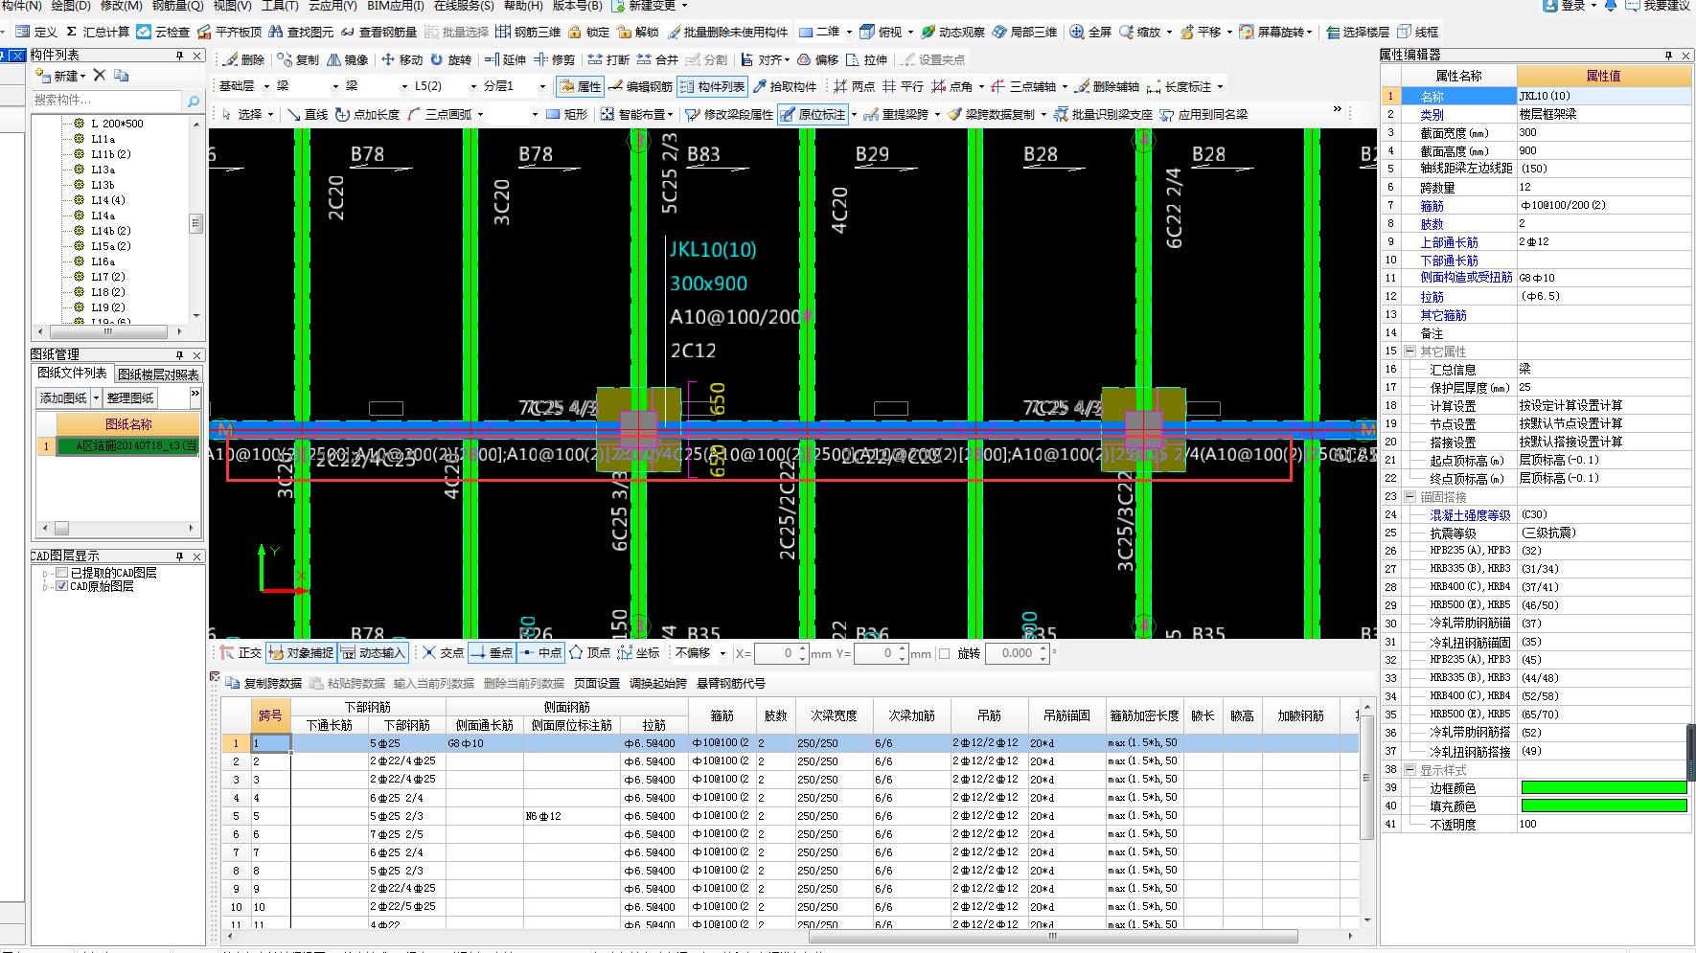Click 批量识别梁支座 tool icon
Screen dimensions: 1696x953
click(x=1061, y=114)
